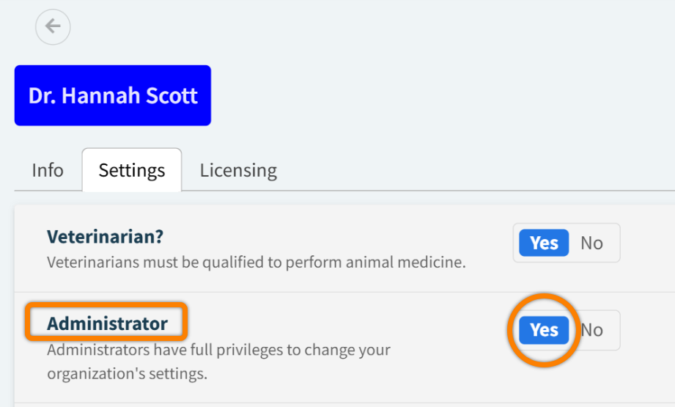This screenshot has width=675, height=407.
Task: Enable Administrator with the Yes option
Action: click(544, 330)
